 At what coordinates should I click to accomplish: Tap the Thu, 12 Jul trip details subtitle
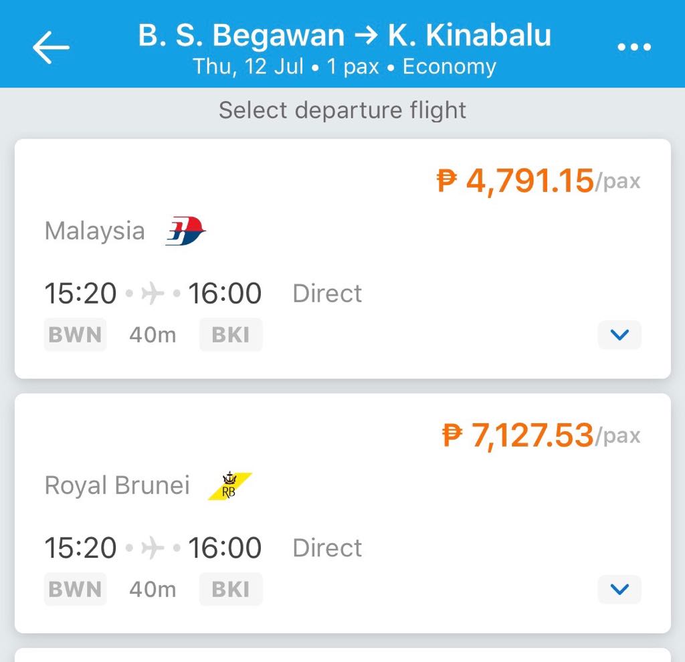pos(345,67)
